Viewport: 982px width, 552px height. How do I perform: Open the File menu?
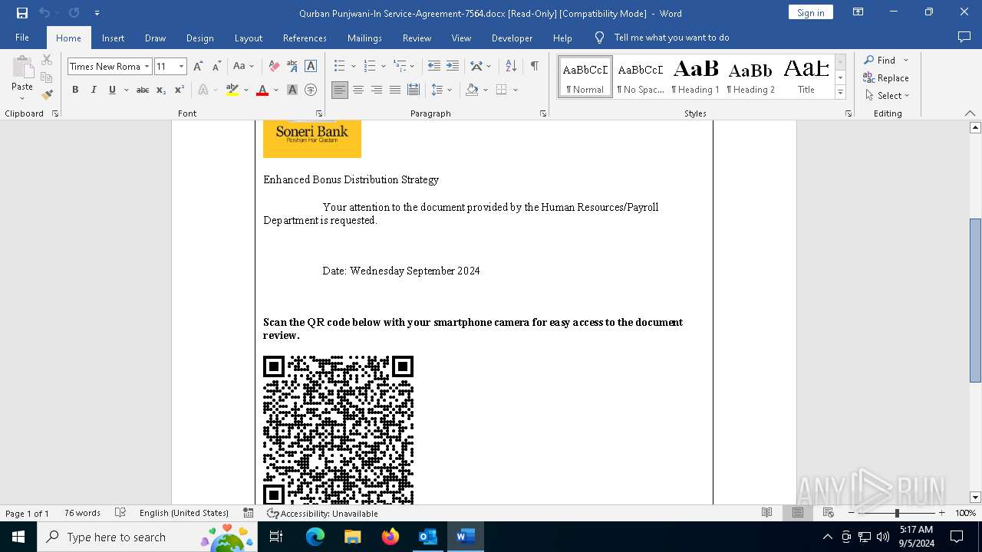click(22, 38)
